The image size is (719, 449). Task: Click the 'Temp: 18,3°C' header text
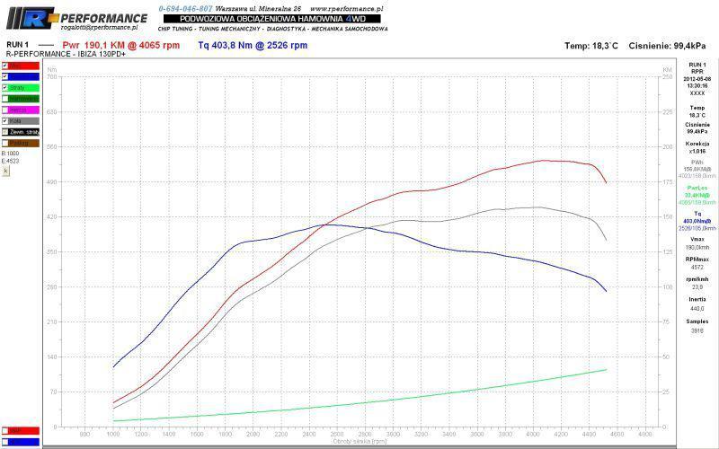tap(591, 46)
